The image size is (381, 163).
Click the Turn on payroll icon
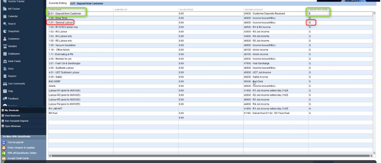[x=4, y=142]
